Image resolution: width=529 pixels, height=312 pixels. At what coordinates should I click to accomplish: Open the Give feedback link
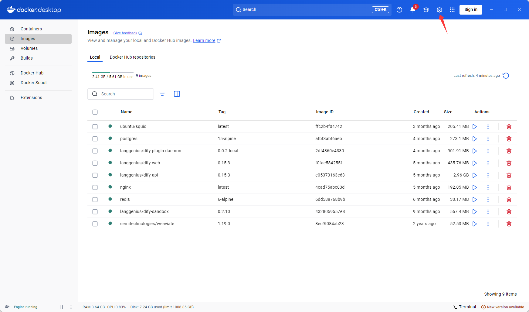[x=125, y=33]
